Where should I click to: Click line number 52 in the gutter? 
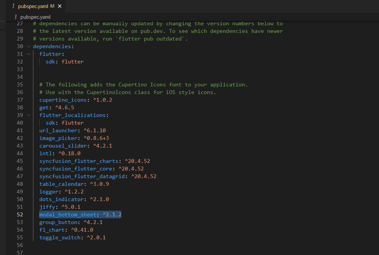(x=20, y=214)
